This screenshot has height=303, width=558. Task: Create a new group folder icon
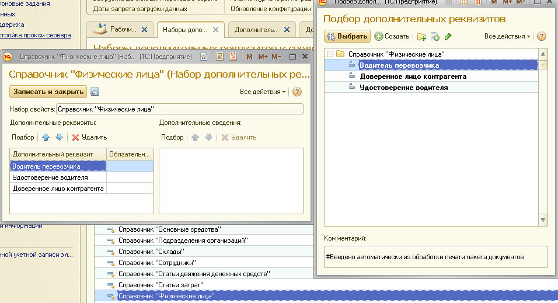(421, 37)
